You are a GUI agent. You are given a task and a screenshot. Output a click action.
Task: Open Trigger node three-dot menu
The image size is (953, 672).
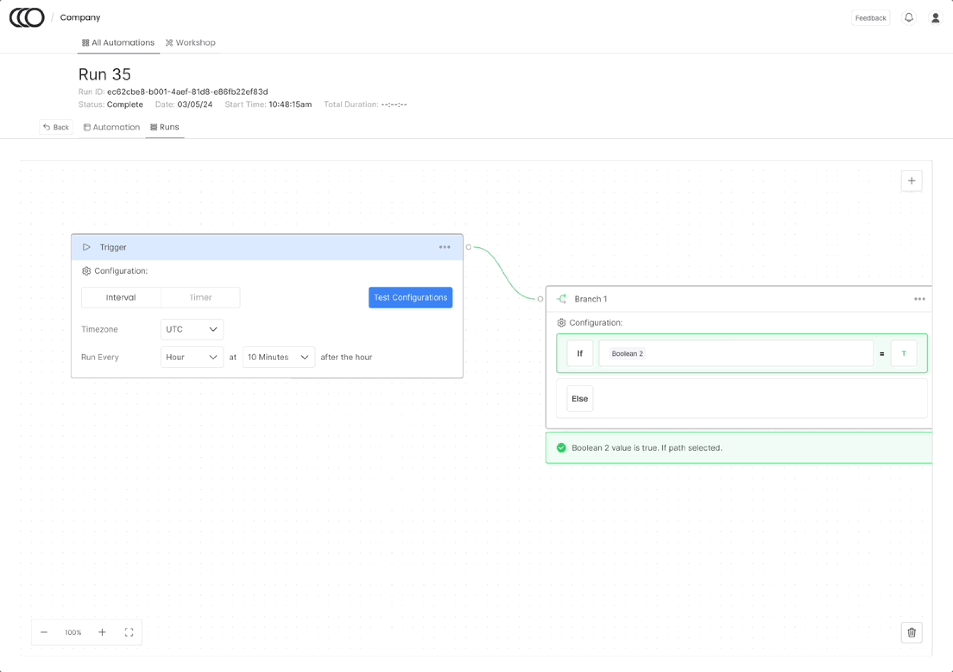[x=444, y=247]
